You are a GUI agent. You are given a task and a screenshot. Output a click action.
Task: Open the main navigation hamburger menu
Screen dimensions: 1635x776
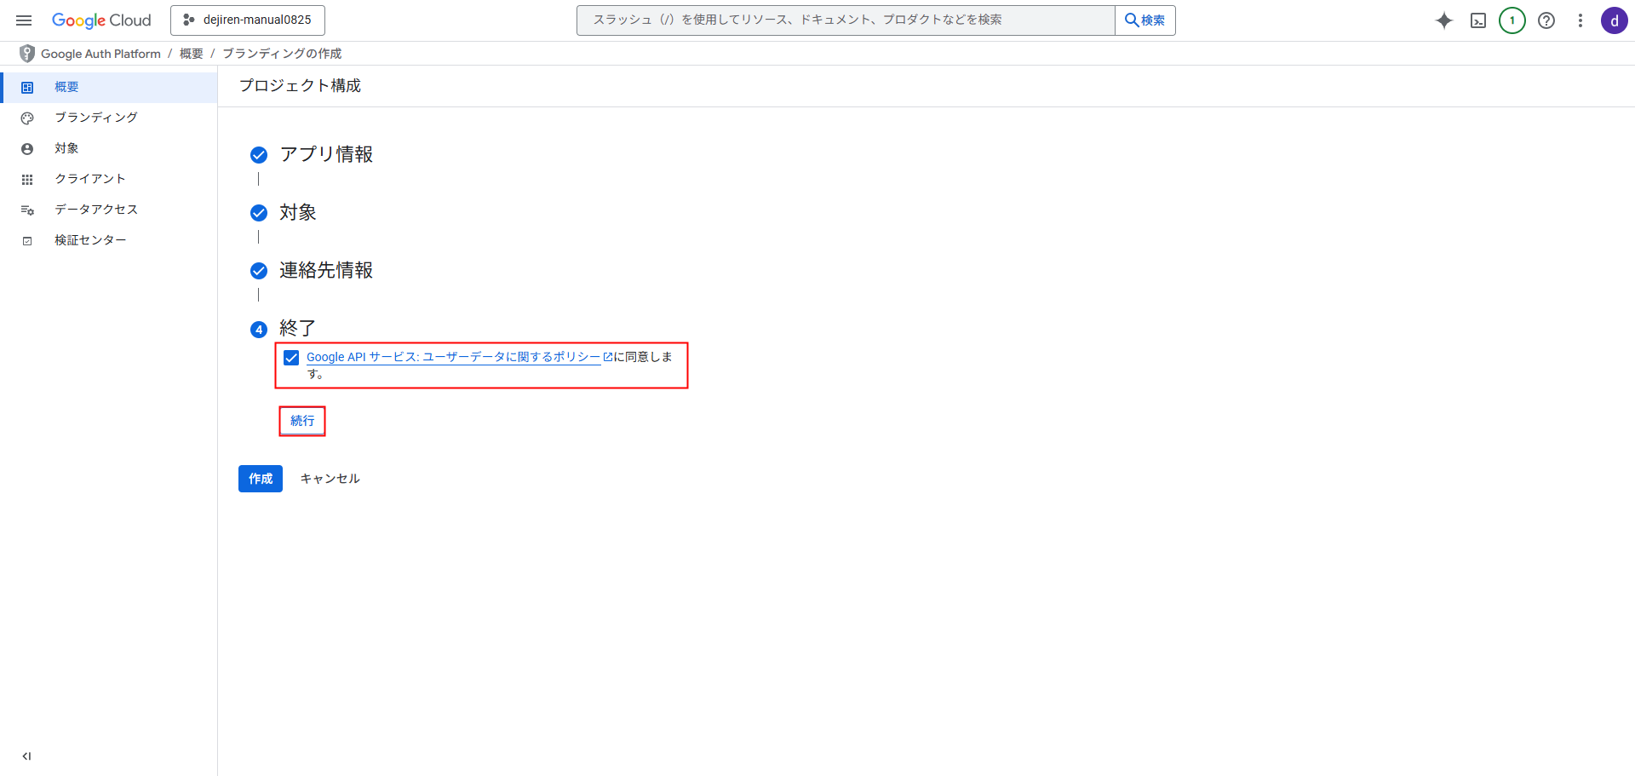[x=24, y=20]
